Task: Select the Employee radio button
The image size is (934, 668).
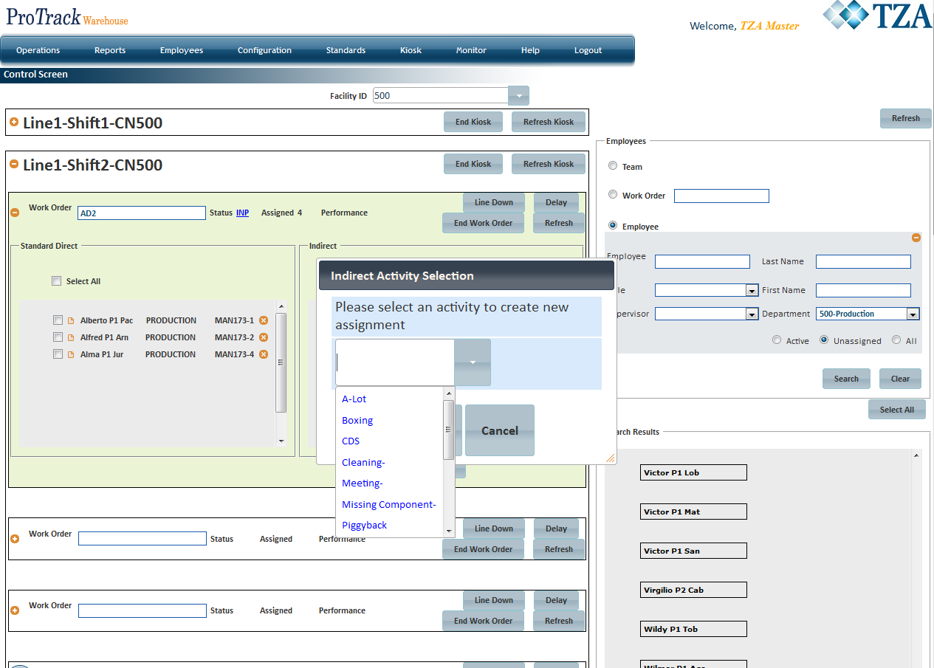Action: coord(613,226)
